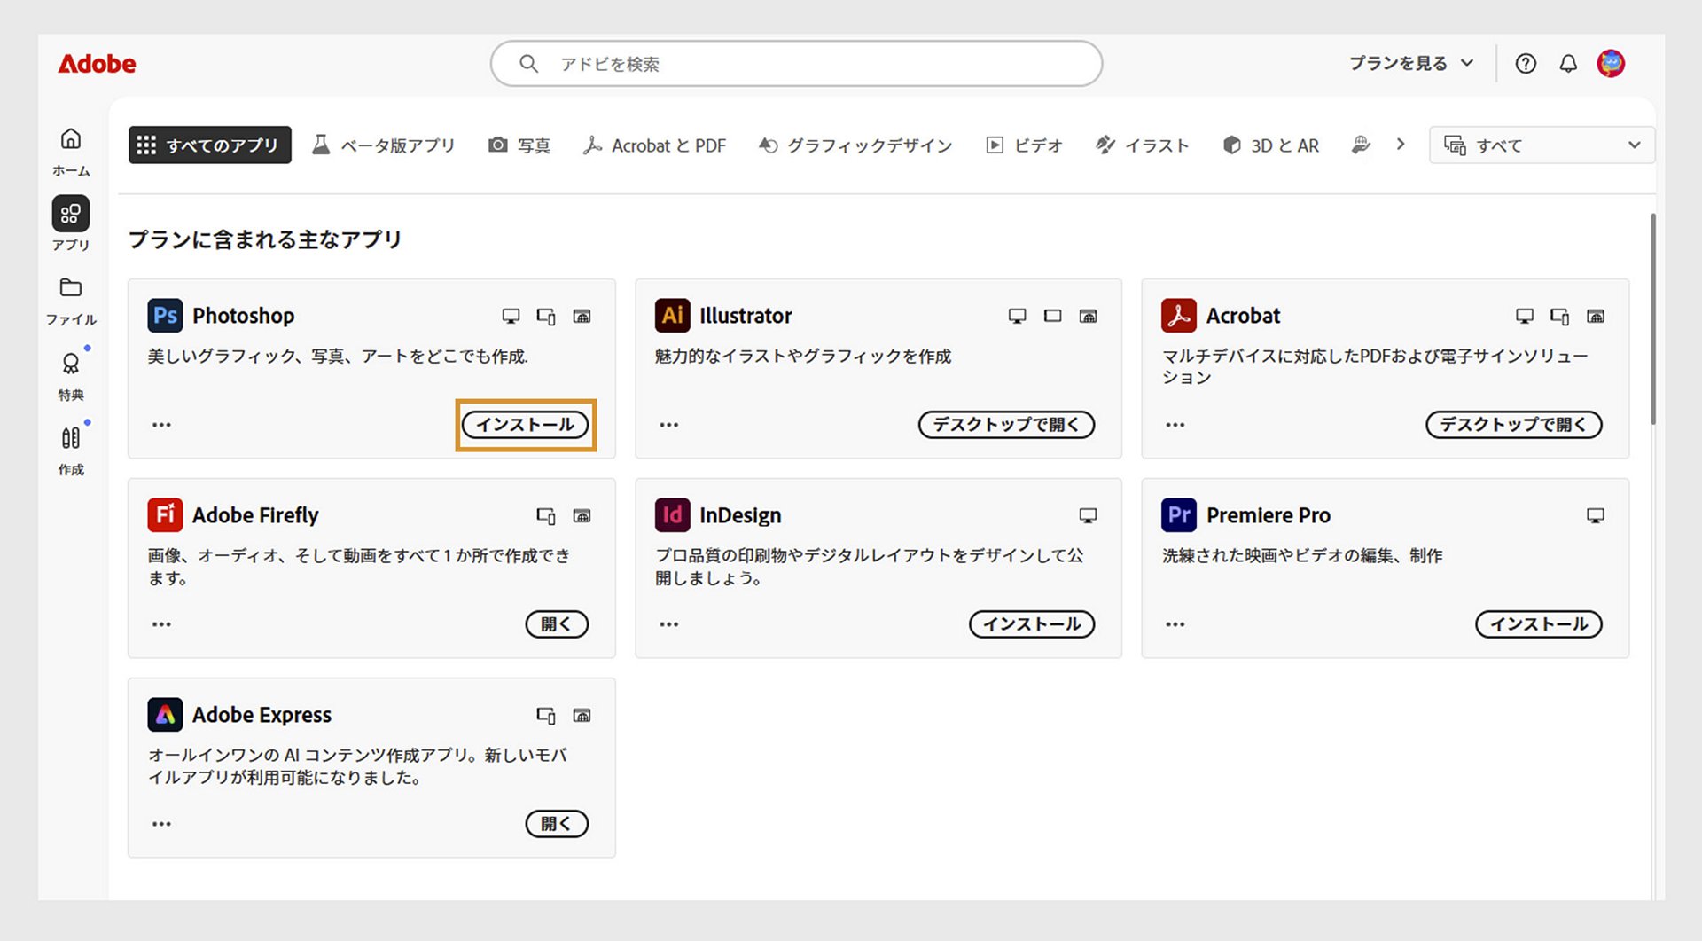Click the Illustrator app icon
This screenshot has width=1702, height=941.
pos(671,316)
